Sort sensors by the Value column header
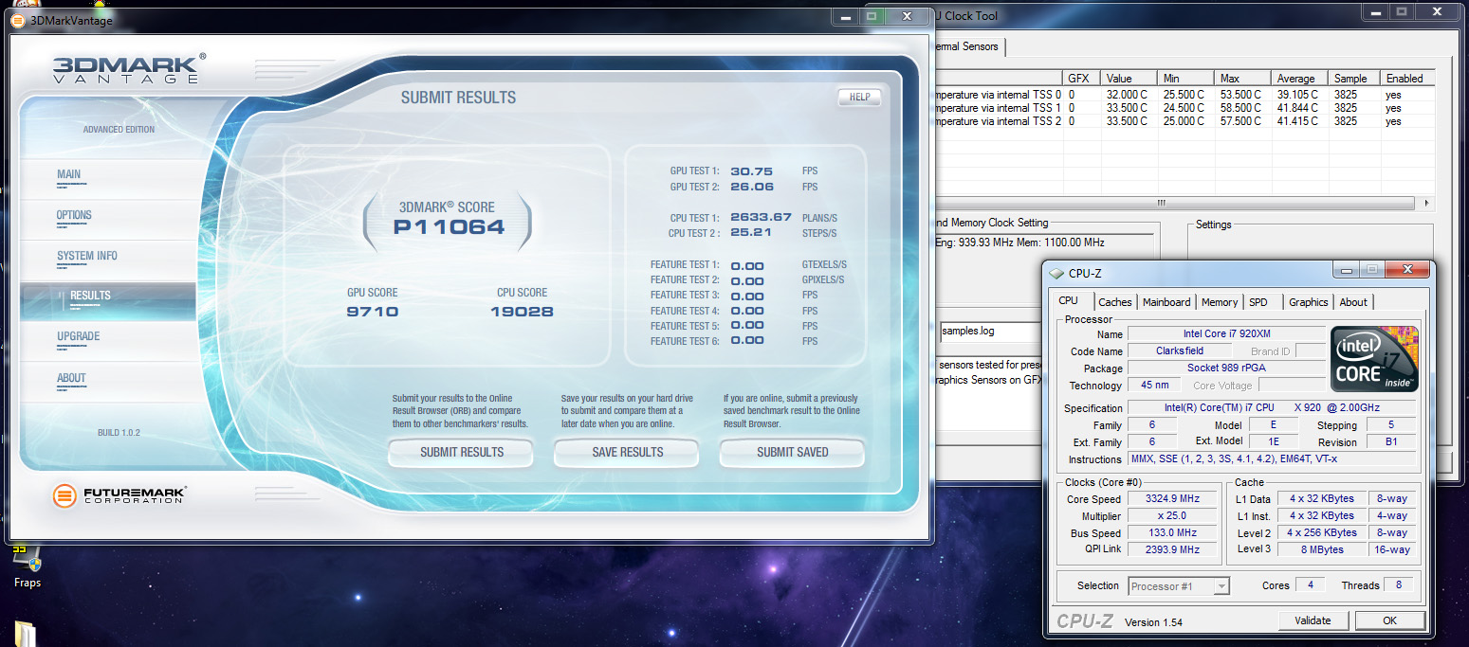1469x647 pixels. [1129, 78]
